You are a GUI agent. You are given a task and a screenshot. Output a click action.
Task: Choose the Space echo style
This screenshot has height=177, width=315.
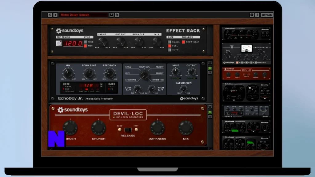point(128,67)
